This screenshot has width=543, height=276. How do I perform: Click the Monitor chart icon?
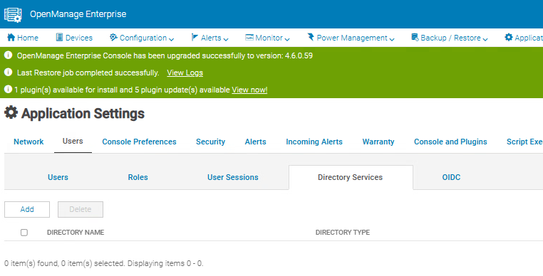[249, 38]
